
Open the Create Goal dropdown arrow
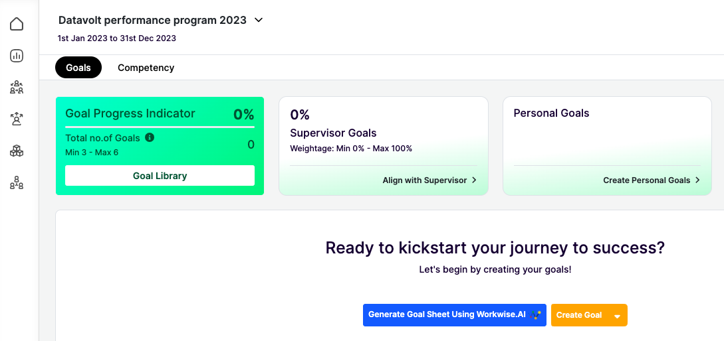(x=618, y=316)
